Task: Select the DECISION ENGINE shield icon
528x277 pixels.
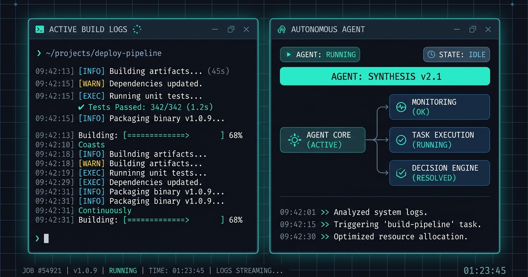Action: 401,173
